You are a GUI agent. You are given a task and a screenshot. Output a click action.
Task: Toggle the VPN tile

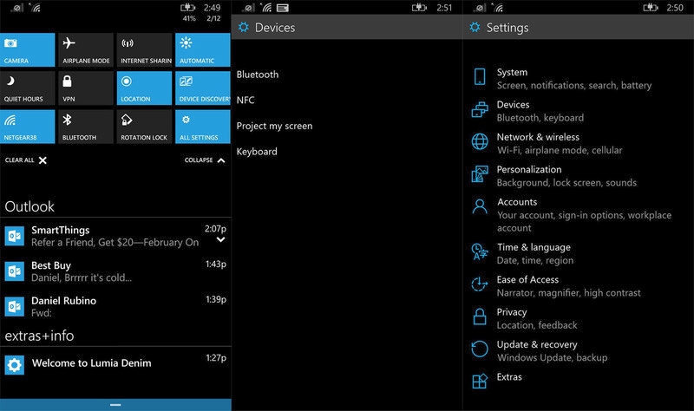click(x=86, y=88)
